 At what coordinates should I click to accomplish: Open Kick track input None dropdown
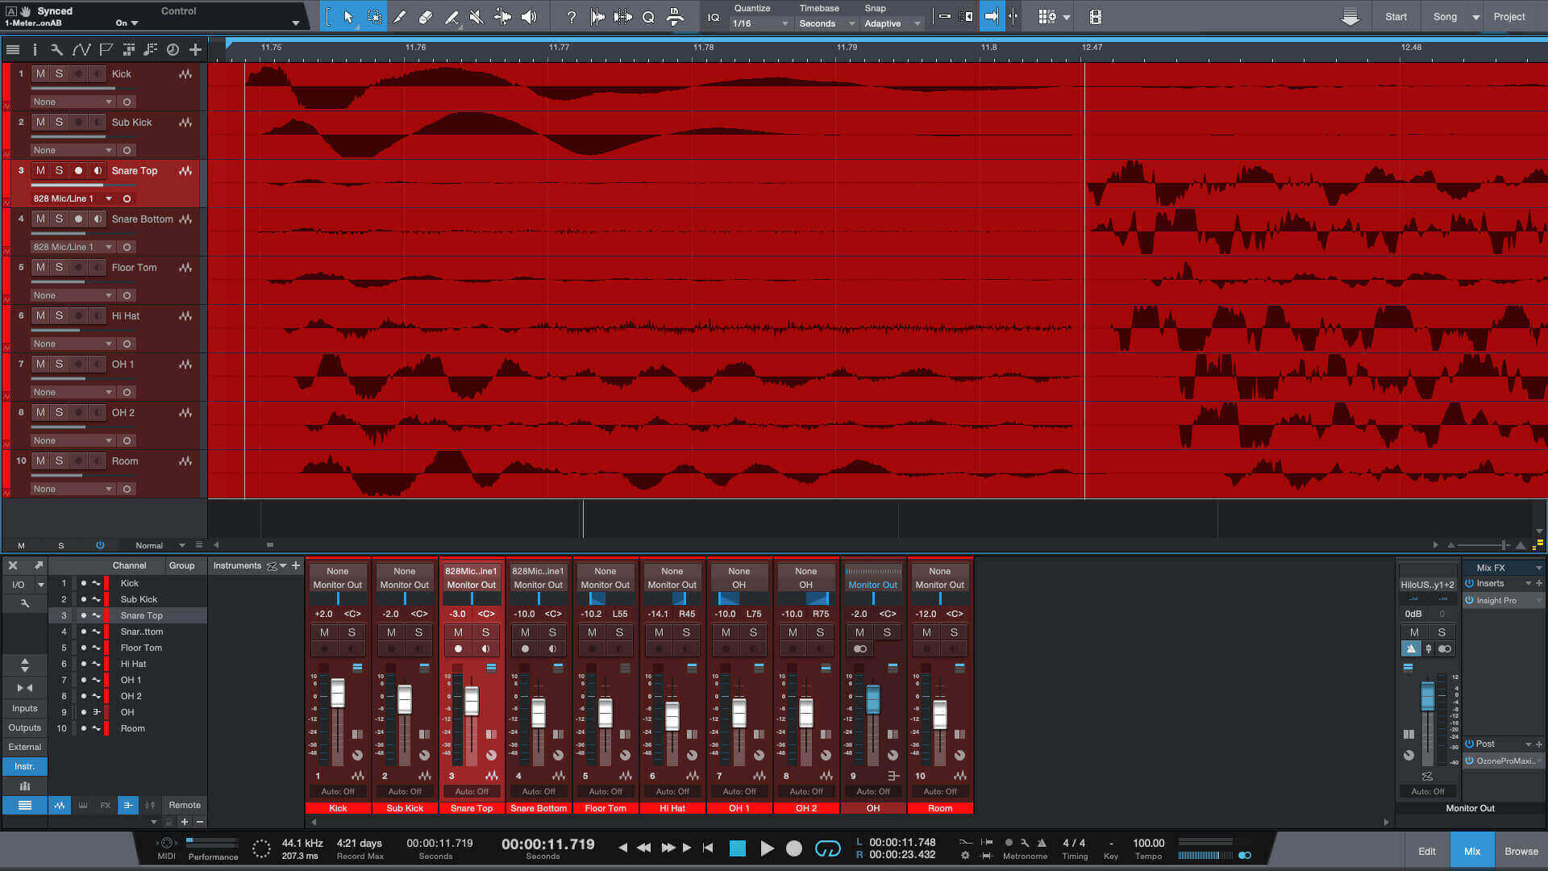pyautogui.click(x=73, y=102)
